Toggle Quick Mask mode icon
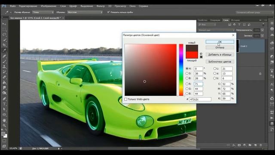The height and width of the screenshot is (155, 275). (4, 141)
